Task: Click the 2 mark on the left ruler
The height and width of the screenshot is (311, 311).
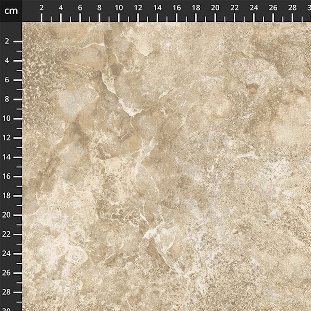Action: (x=8, y=41)
